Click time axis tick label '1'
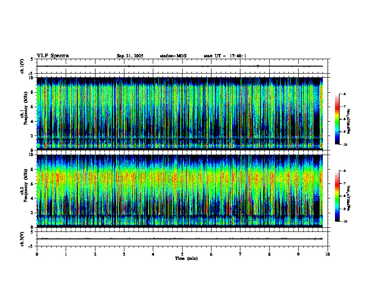Screen dimensions: 369x285 (66, 254)
